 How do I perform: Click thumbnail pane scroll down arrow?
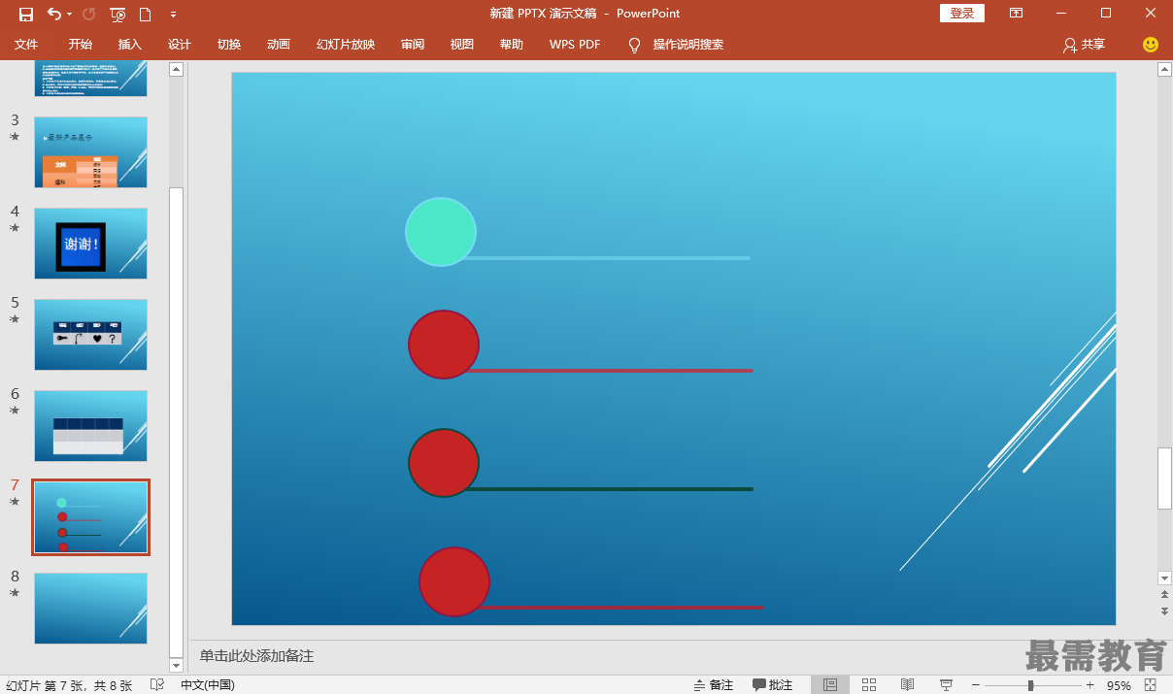[x=176, y=666]
